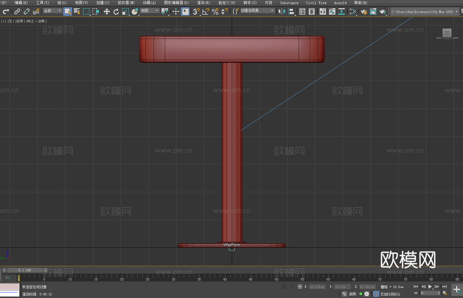Click the Mirror tool icon

[x=282, y=12]
